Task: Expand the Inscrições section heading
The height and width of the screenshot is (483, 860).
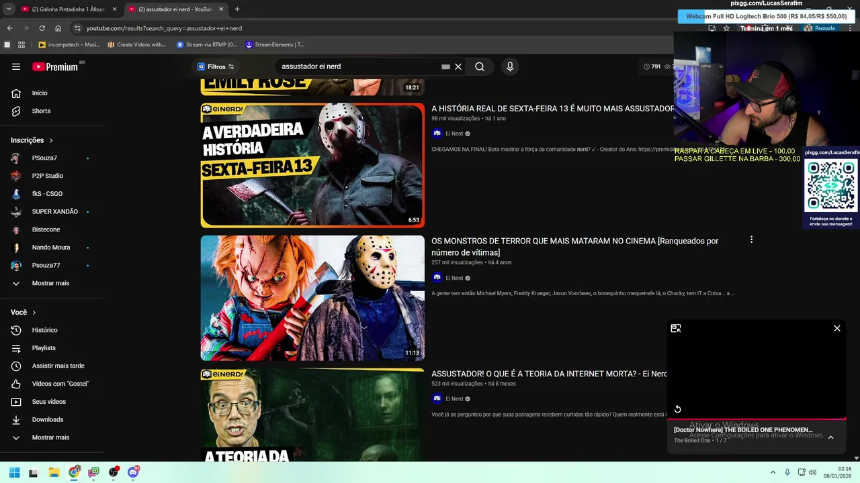Action: tap(32, 140)
